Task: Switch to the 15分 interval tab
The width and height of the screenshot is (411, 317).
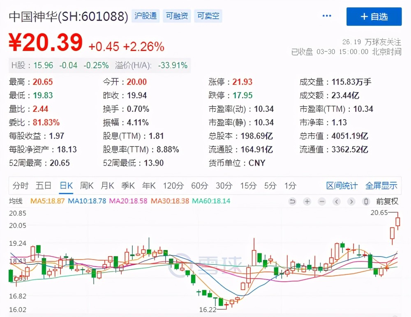Action: click(x=248, y=186)
